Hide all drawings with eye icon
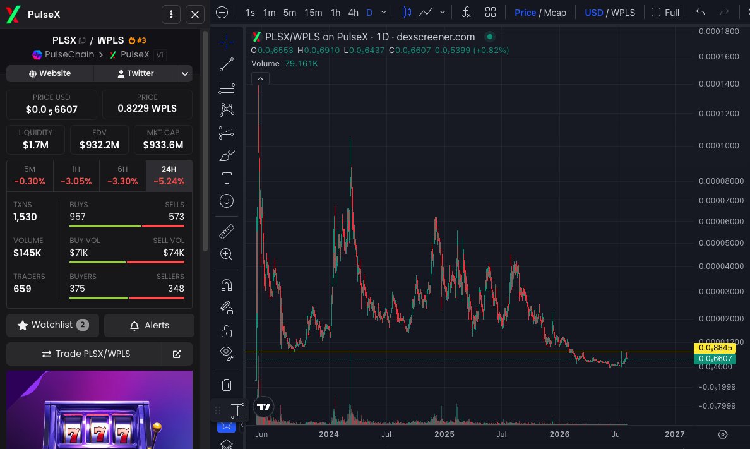Viewport: 750px width, 449px height. [227, 353]
